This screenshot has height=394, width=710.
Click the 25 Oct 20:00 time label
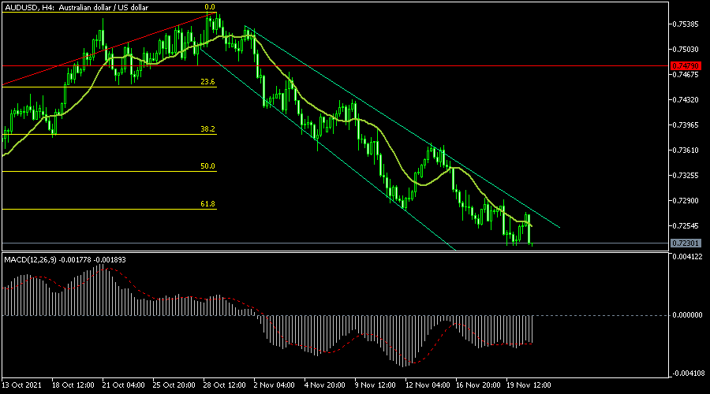click(x=174, y=385)
